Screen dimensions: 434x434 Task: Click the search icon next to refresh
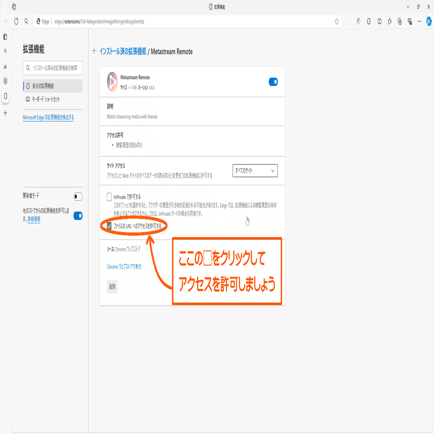pos(26,21)
